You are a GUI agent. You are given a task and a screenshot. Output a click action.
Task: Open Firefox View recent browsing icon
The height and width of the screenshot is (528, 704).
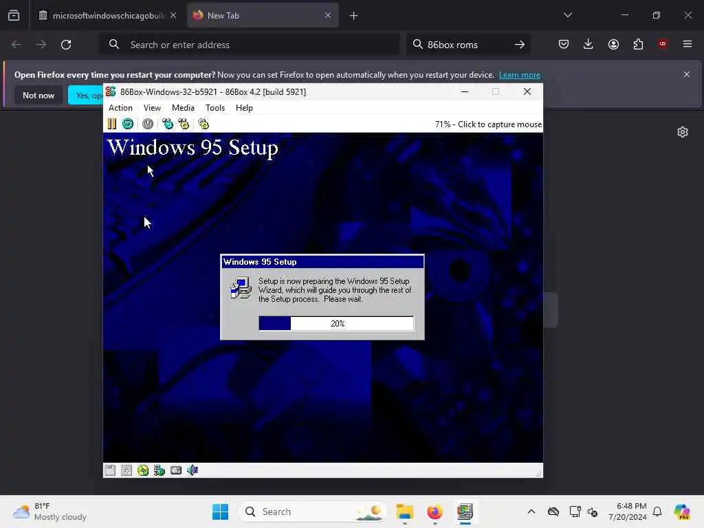[14, 16]
